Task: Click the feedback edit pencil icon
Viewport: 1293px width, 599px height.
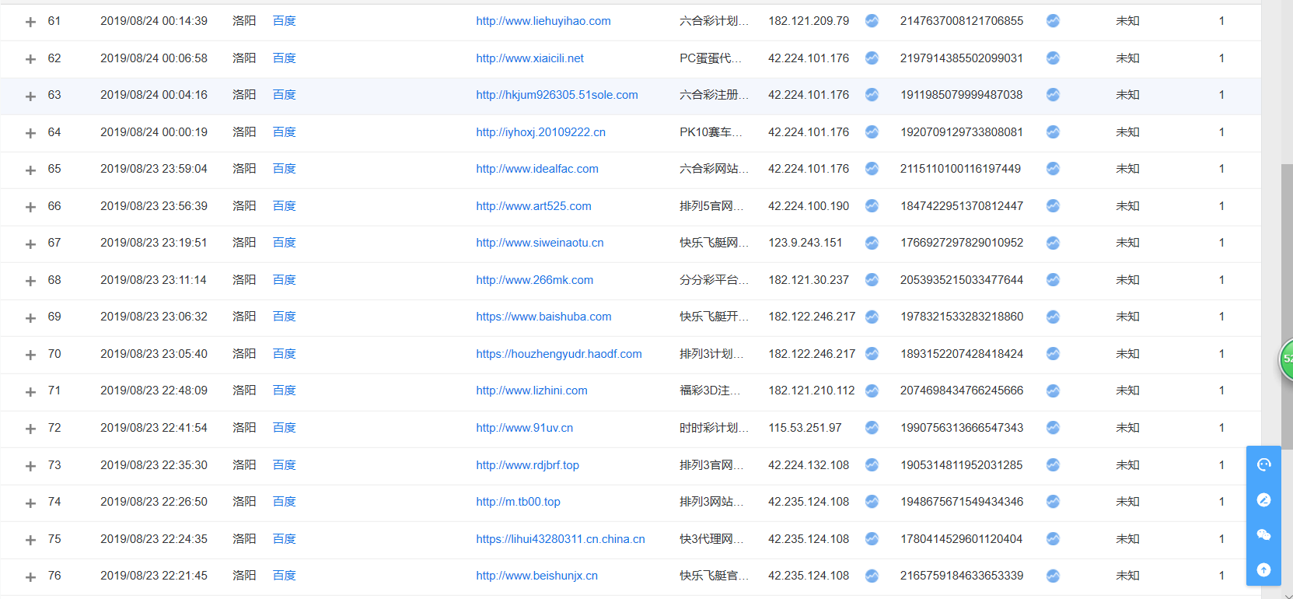Action: click(x=1263, y=499)
